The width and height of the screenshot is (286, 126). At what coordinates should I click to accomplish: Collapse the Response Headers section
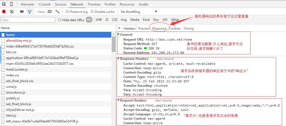click(x=118, y=59)
